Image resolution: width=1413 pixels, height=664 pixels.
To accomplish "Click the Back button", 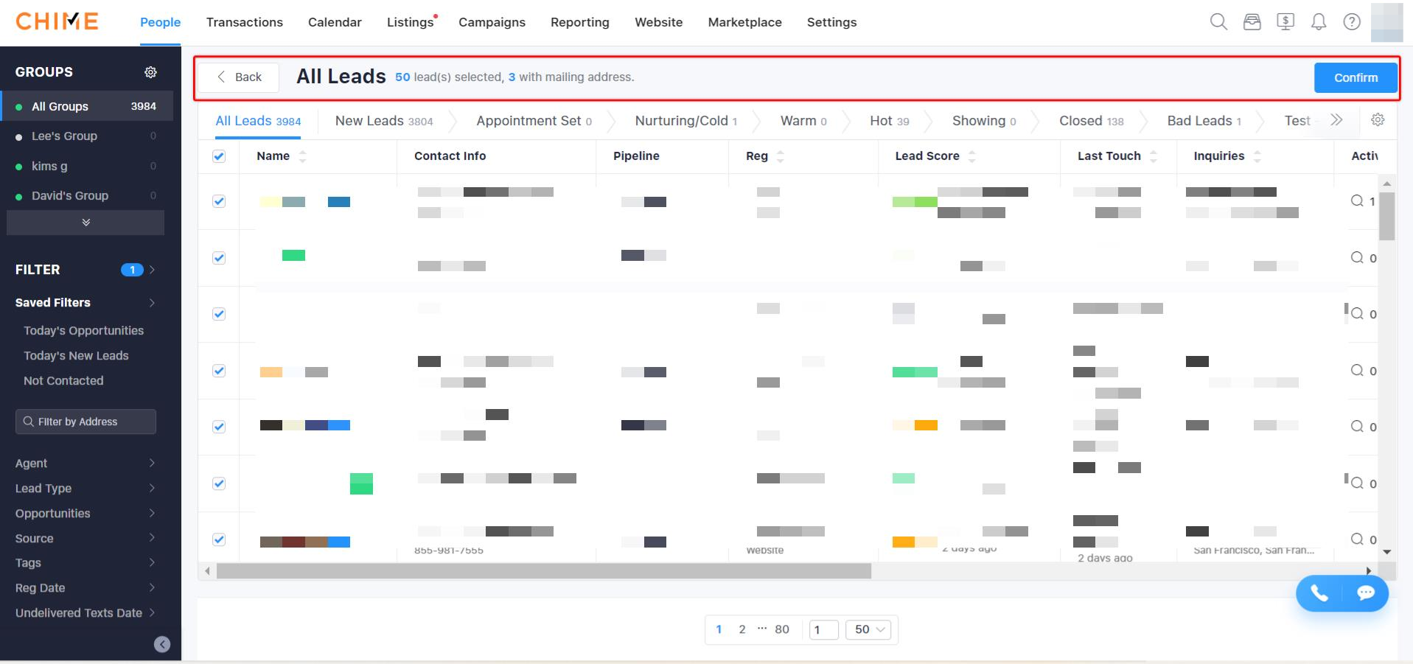I will coord(239,77).
